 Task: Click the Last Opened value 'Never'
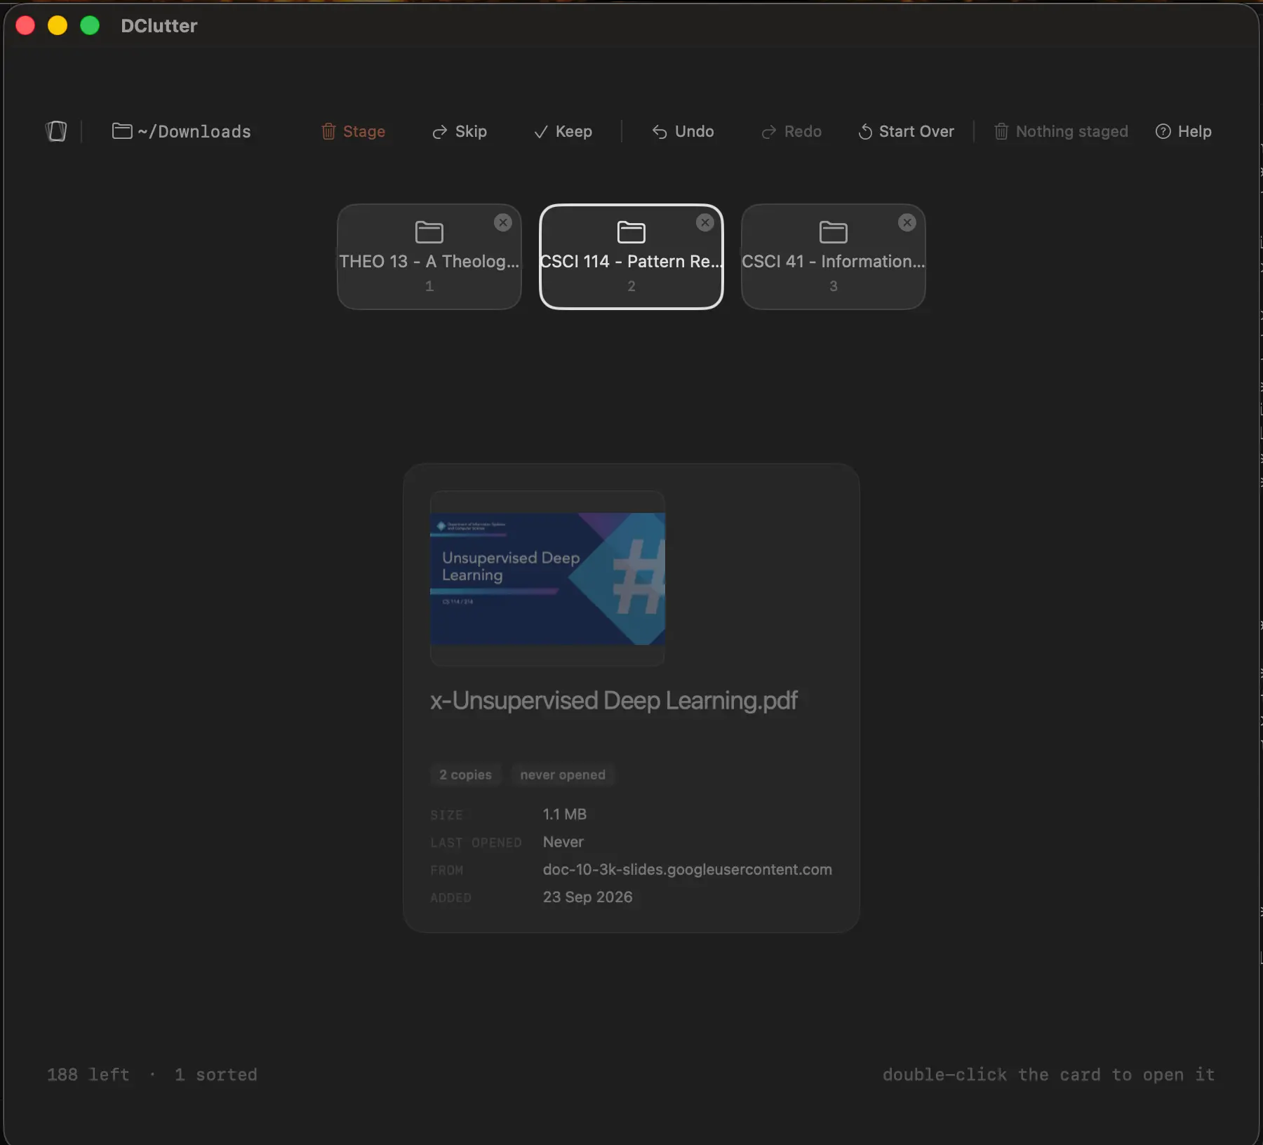pyautogui.click(x=563, y=842)
